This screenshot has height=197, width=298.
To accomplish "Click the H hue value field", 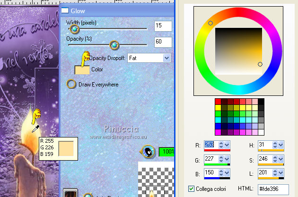I will click(x=265, y=145).
